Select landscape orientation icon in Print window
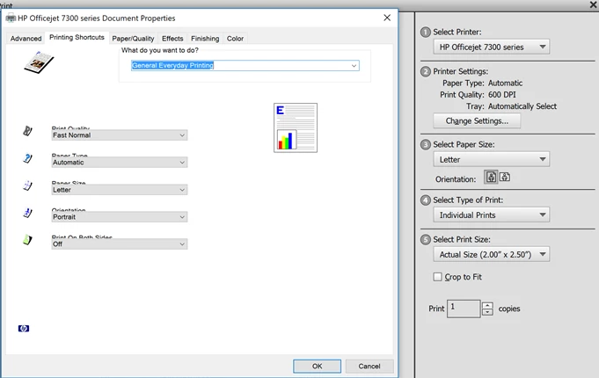This screenshot has width=599, height=378. pos(505,178)
